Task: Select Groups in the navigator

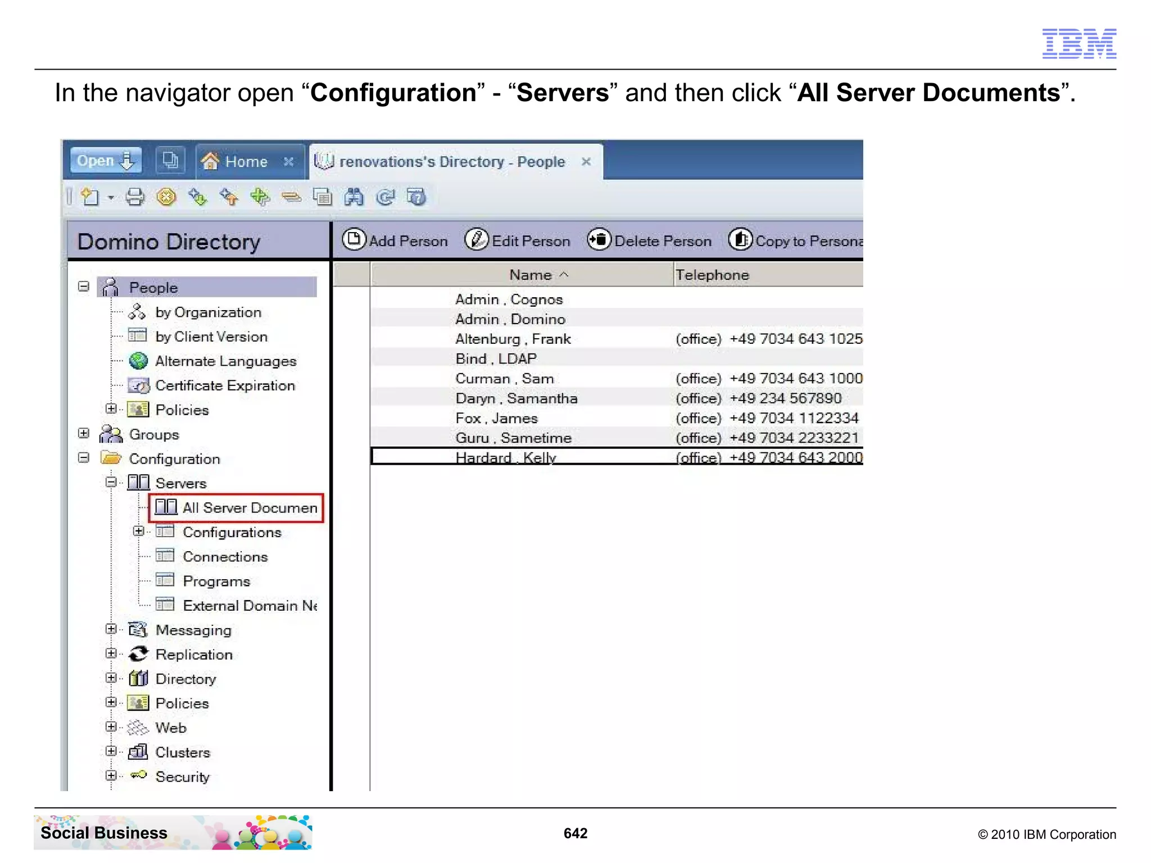Action: tap(153, 434)
